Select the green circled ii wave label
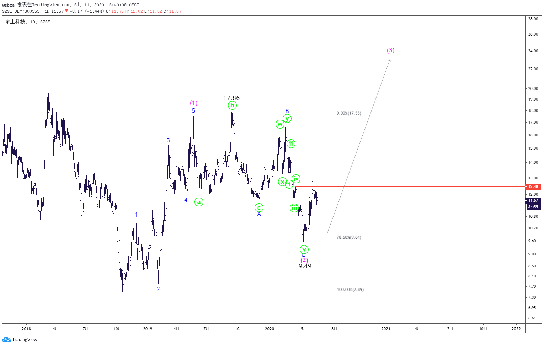This screenshot has width=544, height=346. click(291, 144)
